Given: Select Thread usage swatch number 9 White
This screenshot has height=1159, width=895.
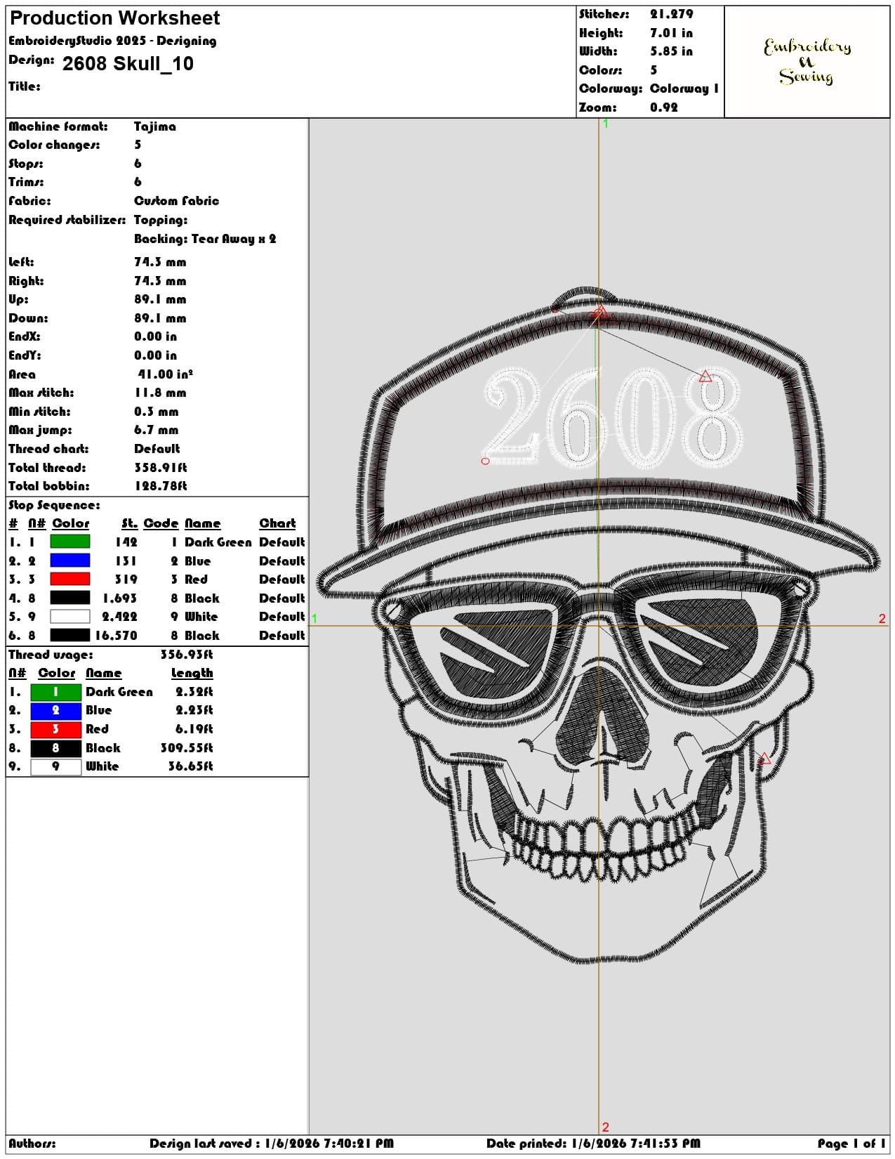Looking at the screenshot, I should [55, 766].
